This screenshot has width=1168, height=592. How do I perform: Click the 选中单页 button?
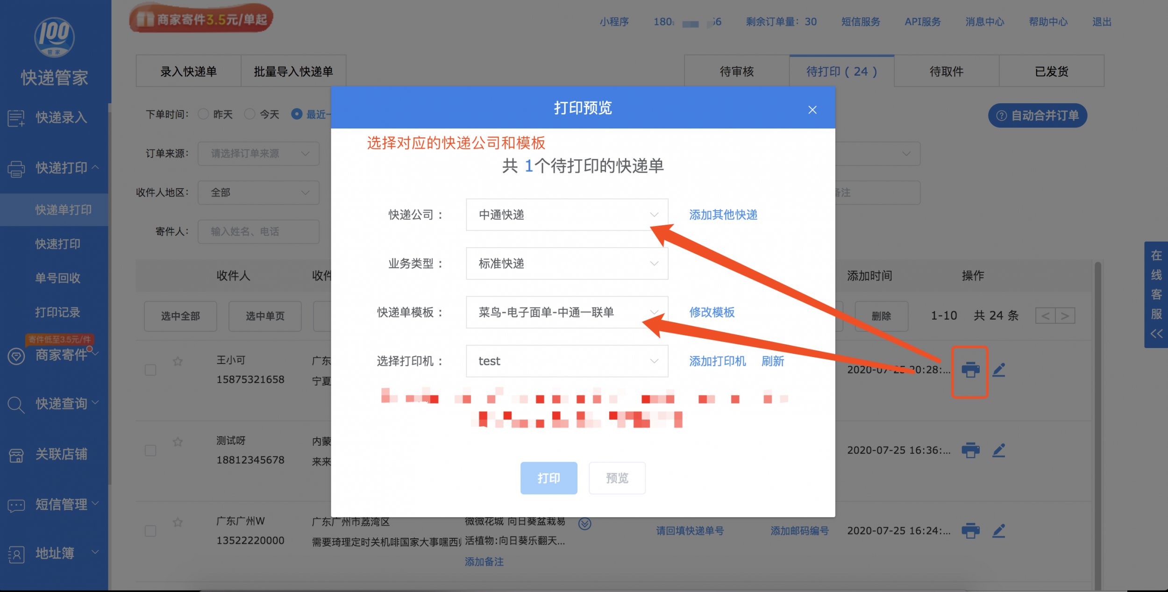pos(265,316)
